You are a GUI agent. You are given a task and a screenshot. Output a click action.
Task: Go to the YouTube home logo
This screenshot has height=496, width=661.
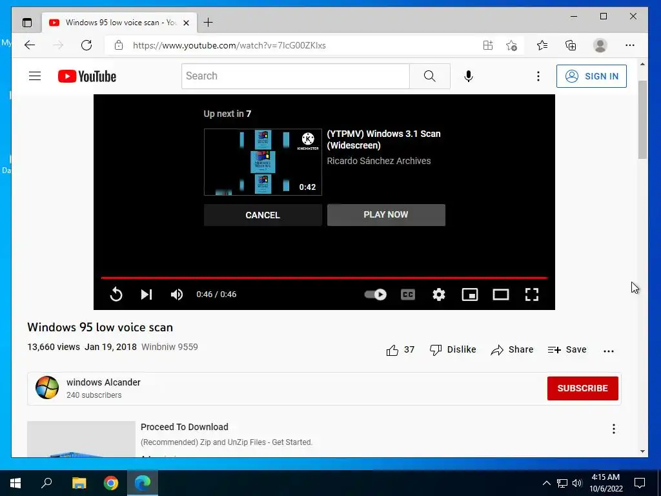(x=87, y=76)
